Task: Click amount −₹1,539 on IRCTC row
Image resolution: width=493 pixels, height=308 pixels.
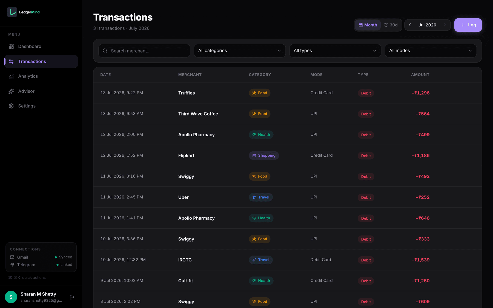Action: 420,260
